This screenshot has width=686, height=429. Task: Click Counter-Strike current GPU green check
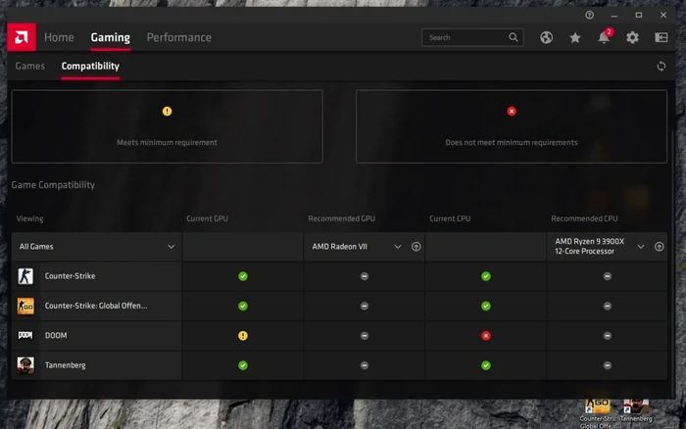point(243,276)
